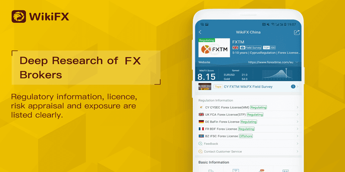Open CY FXTM WikiFX Field Survey item
The width and height of the screenshot is (345, 172).
pos(248,87)
